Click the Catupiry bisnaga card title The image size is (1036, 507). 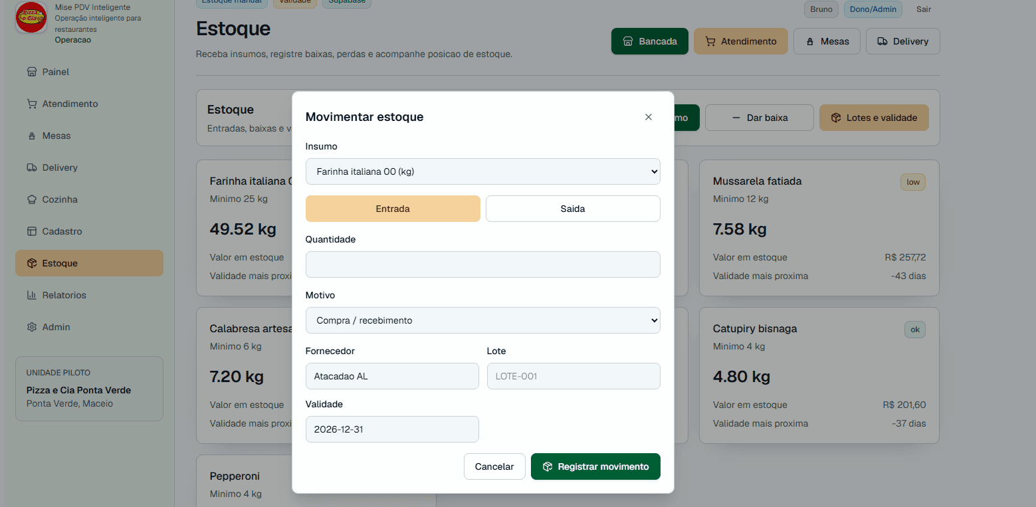[755, 328]
